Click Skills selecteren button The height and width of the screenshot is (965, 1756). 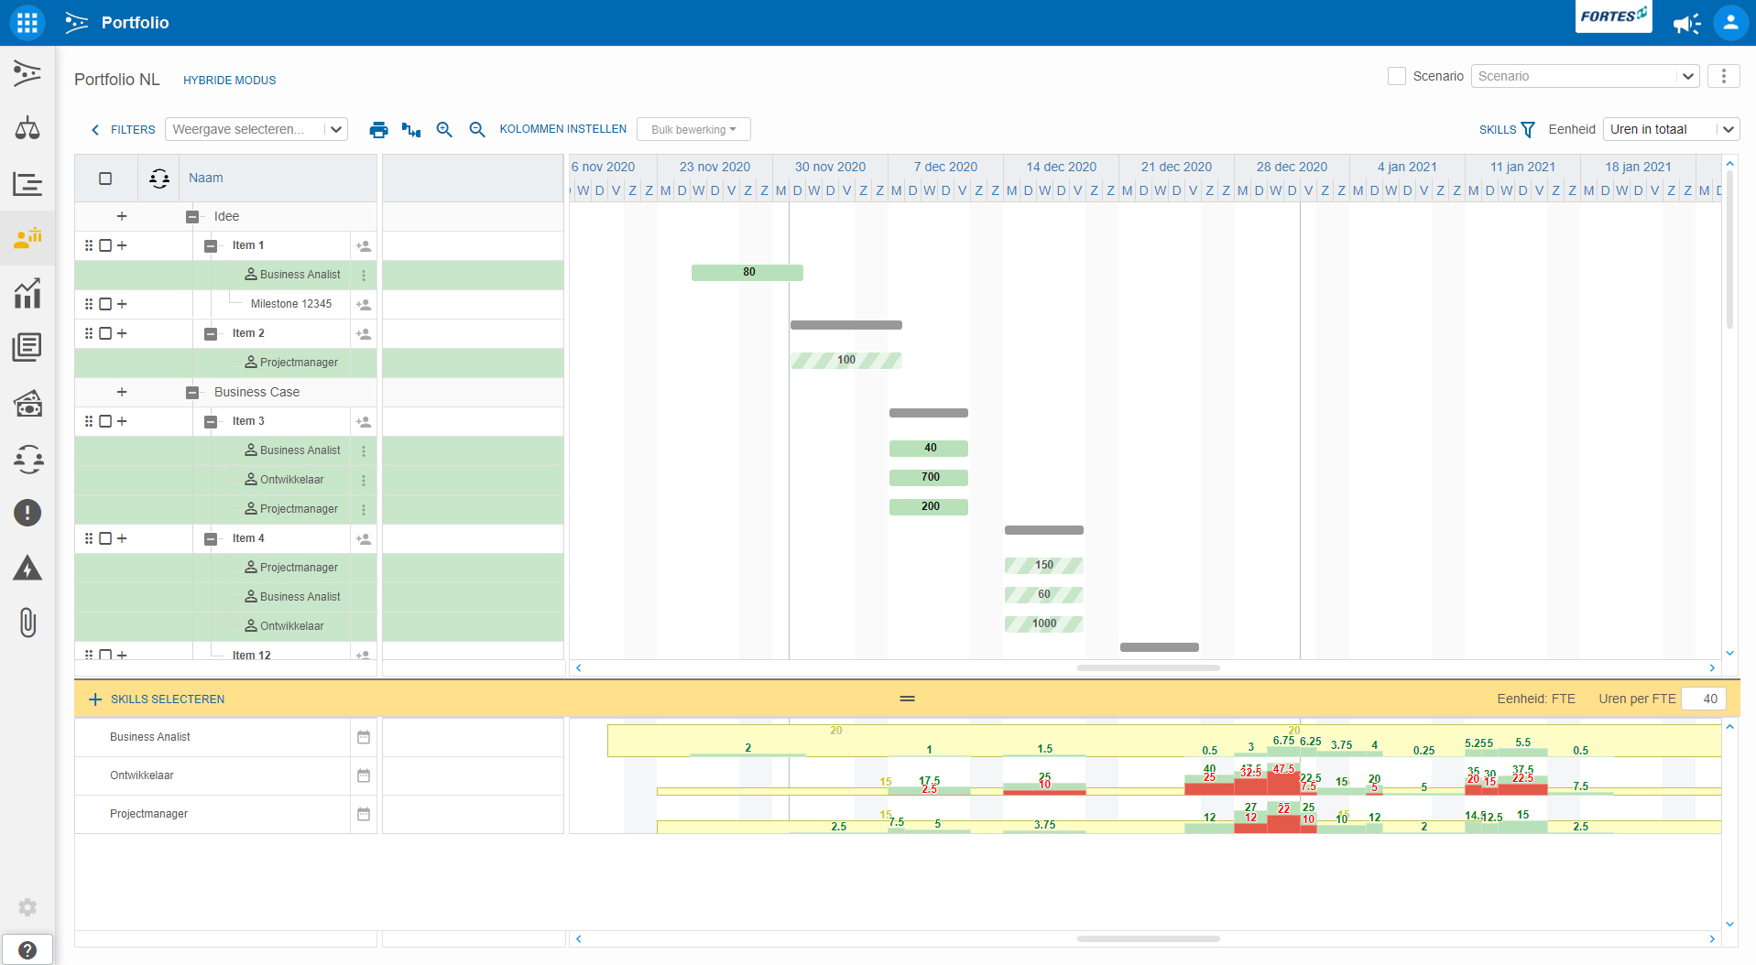157,699
